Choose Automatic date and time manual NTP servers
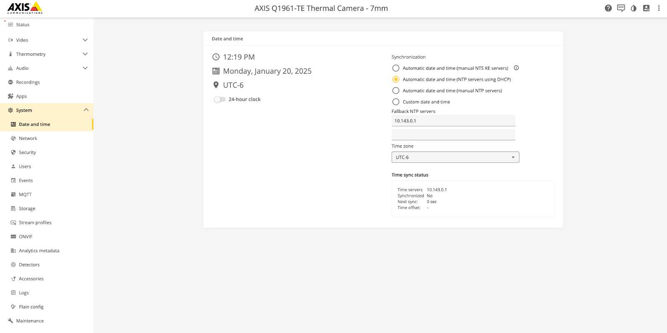The width and height of the screenshot is (667, 333). pyautogui.click(x=396, y=91)
